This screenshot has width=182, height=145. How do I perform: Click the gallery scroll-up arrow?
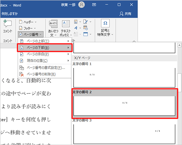(x=179, y=45)
